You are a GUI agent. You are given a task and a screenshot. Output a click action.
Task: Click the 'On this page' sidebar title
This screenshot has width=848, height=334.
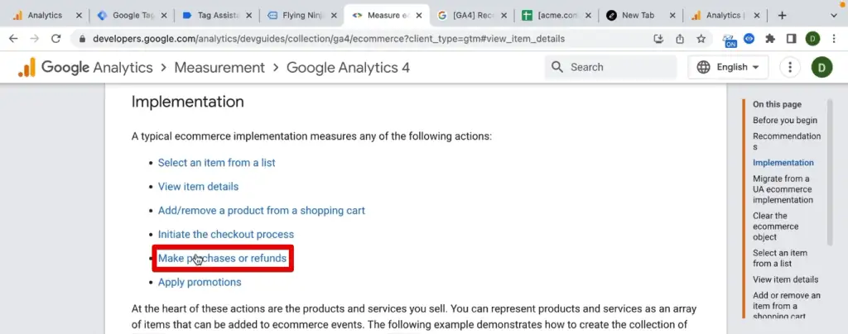pos(777,105)
